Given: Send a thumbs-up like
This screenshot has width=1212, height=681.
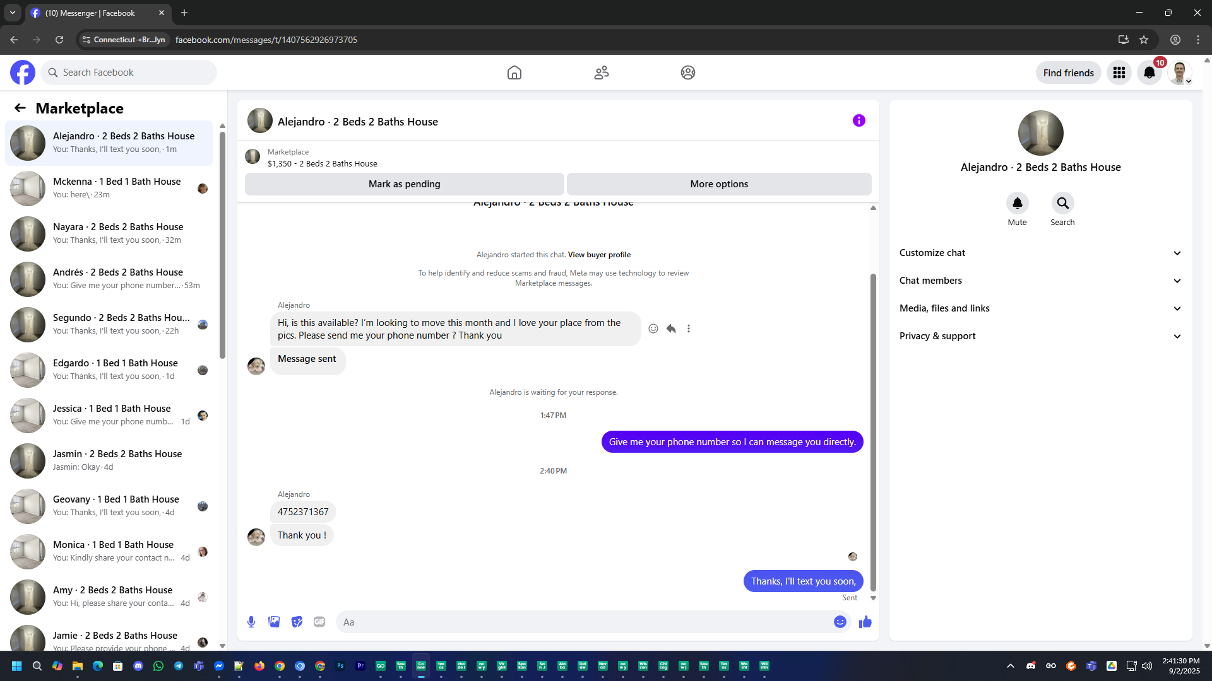Looking at the screenshot, I should point(865,622).
